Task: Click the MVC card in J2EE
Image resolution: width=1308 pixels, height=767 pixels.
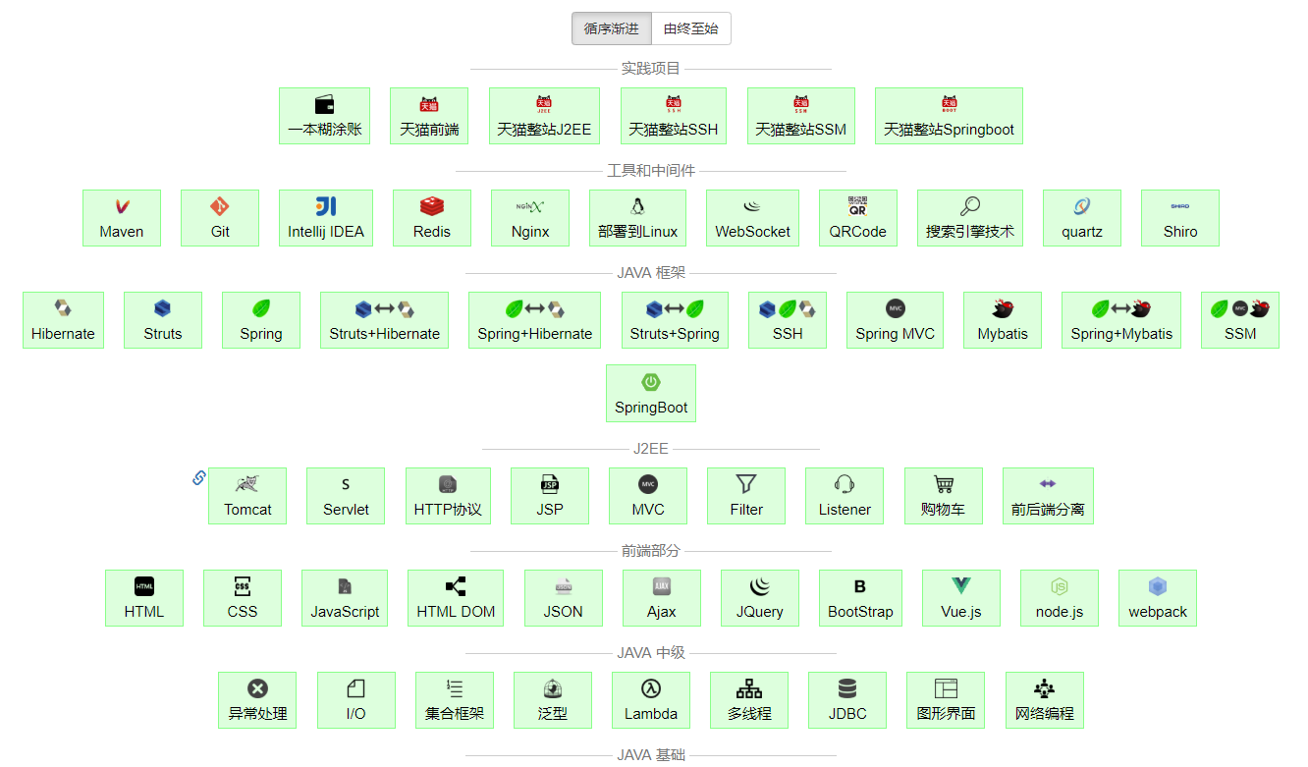Action: pyautogui.click(x=648, y=496)
